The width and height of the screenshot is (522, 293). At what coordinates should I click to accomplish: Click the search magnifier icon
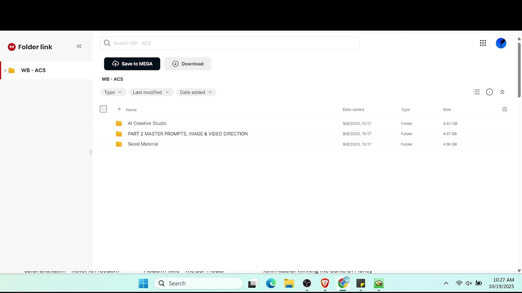click(x=107, y=43)
